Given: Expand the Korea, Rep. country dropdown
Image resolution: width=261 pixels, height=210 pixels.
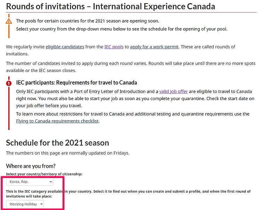Looking at the screenshot, I should (30, 182).
